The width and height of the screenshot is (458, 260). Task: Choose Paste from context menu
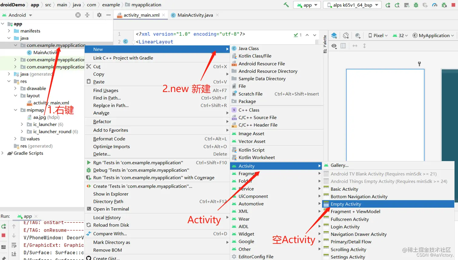click(x=157, y=82)
